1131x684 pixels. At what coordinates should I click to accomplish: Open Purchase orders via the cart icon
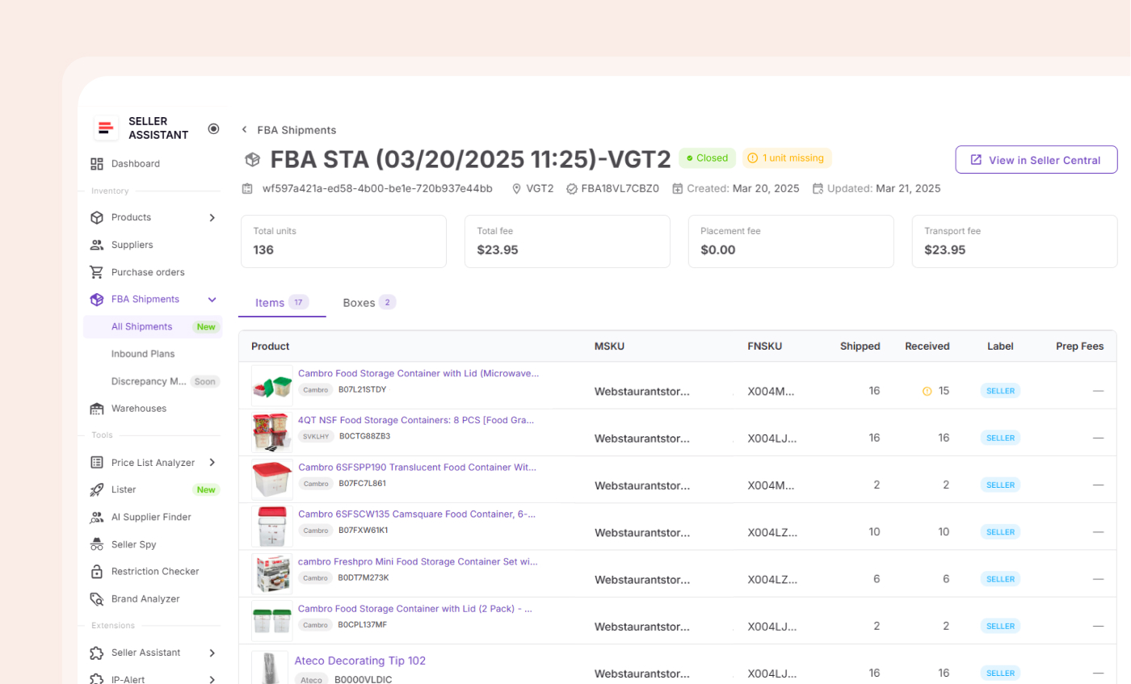(x=97, y=272)
